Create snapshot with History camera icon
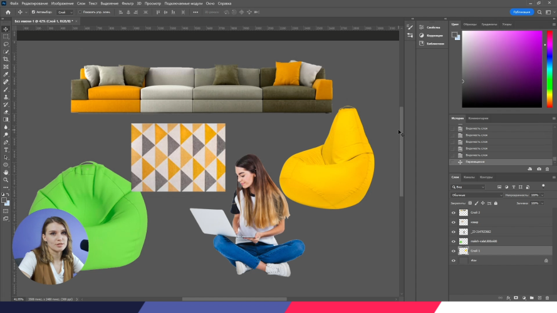 (539, 169)
